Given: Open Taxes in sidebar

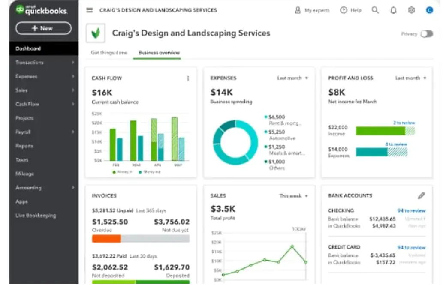Looking at the screenshot, I should [44, 160].
